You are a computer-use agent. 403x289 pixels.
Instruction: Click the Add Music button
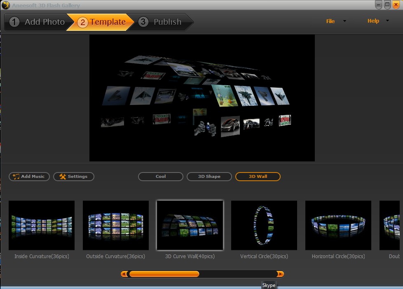(29, 177)
